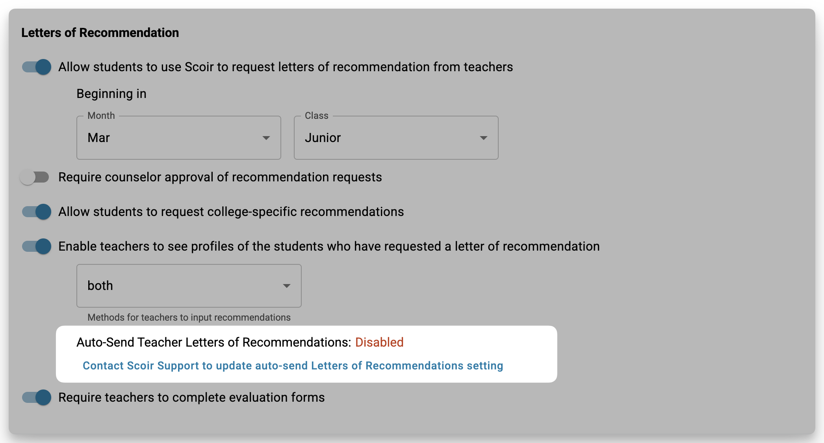Screen dimensions: 824x443
Task: Click the red Disabled status text
Action: point(379,342)
